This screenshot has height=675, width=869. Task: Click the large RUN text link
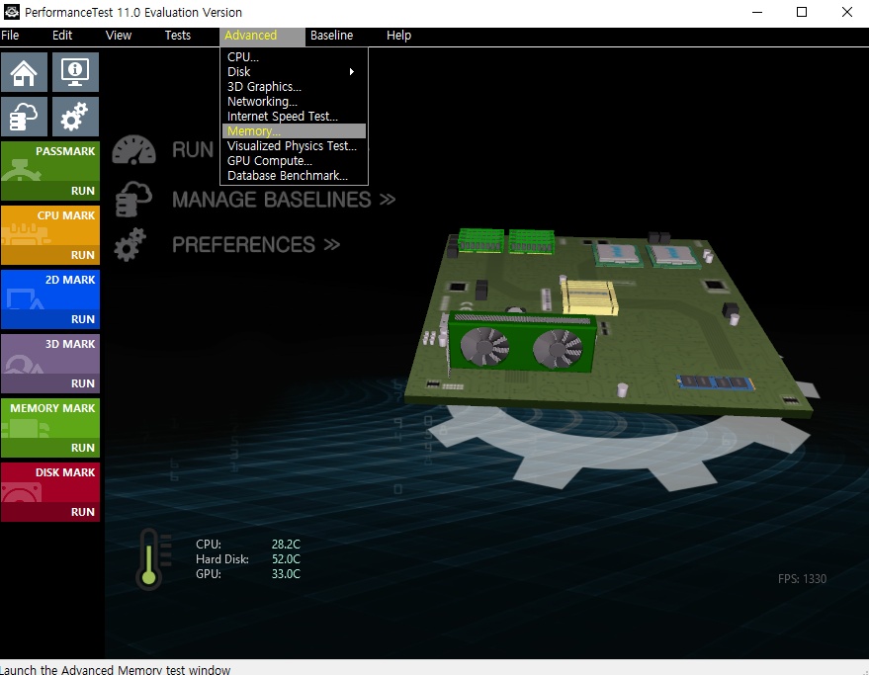coord(193,149)
